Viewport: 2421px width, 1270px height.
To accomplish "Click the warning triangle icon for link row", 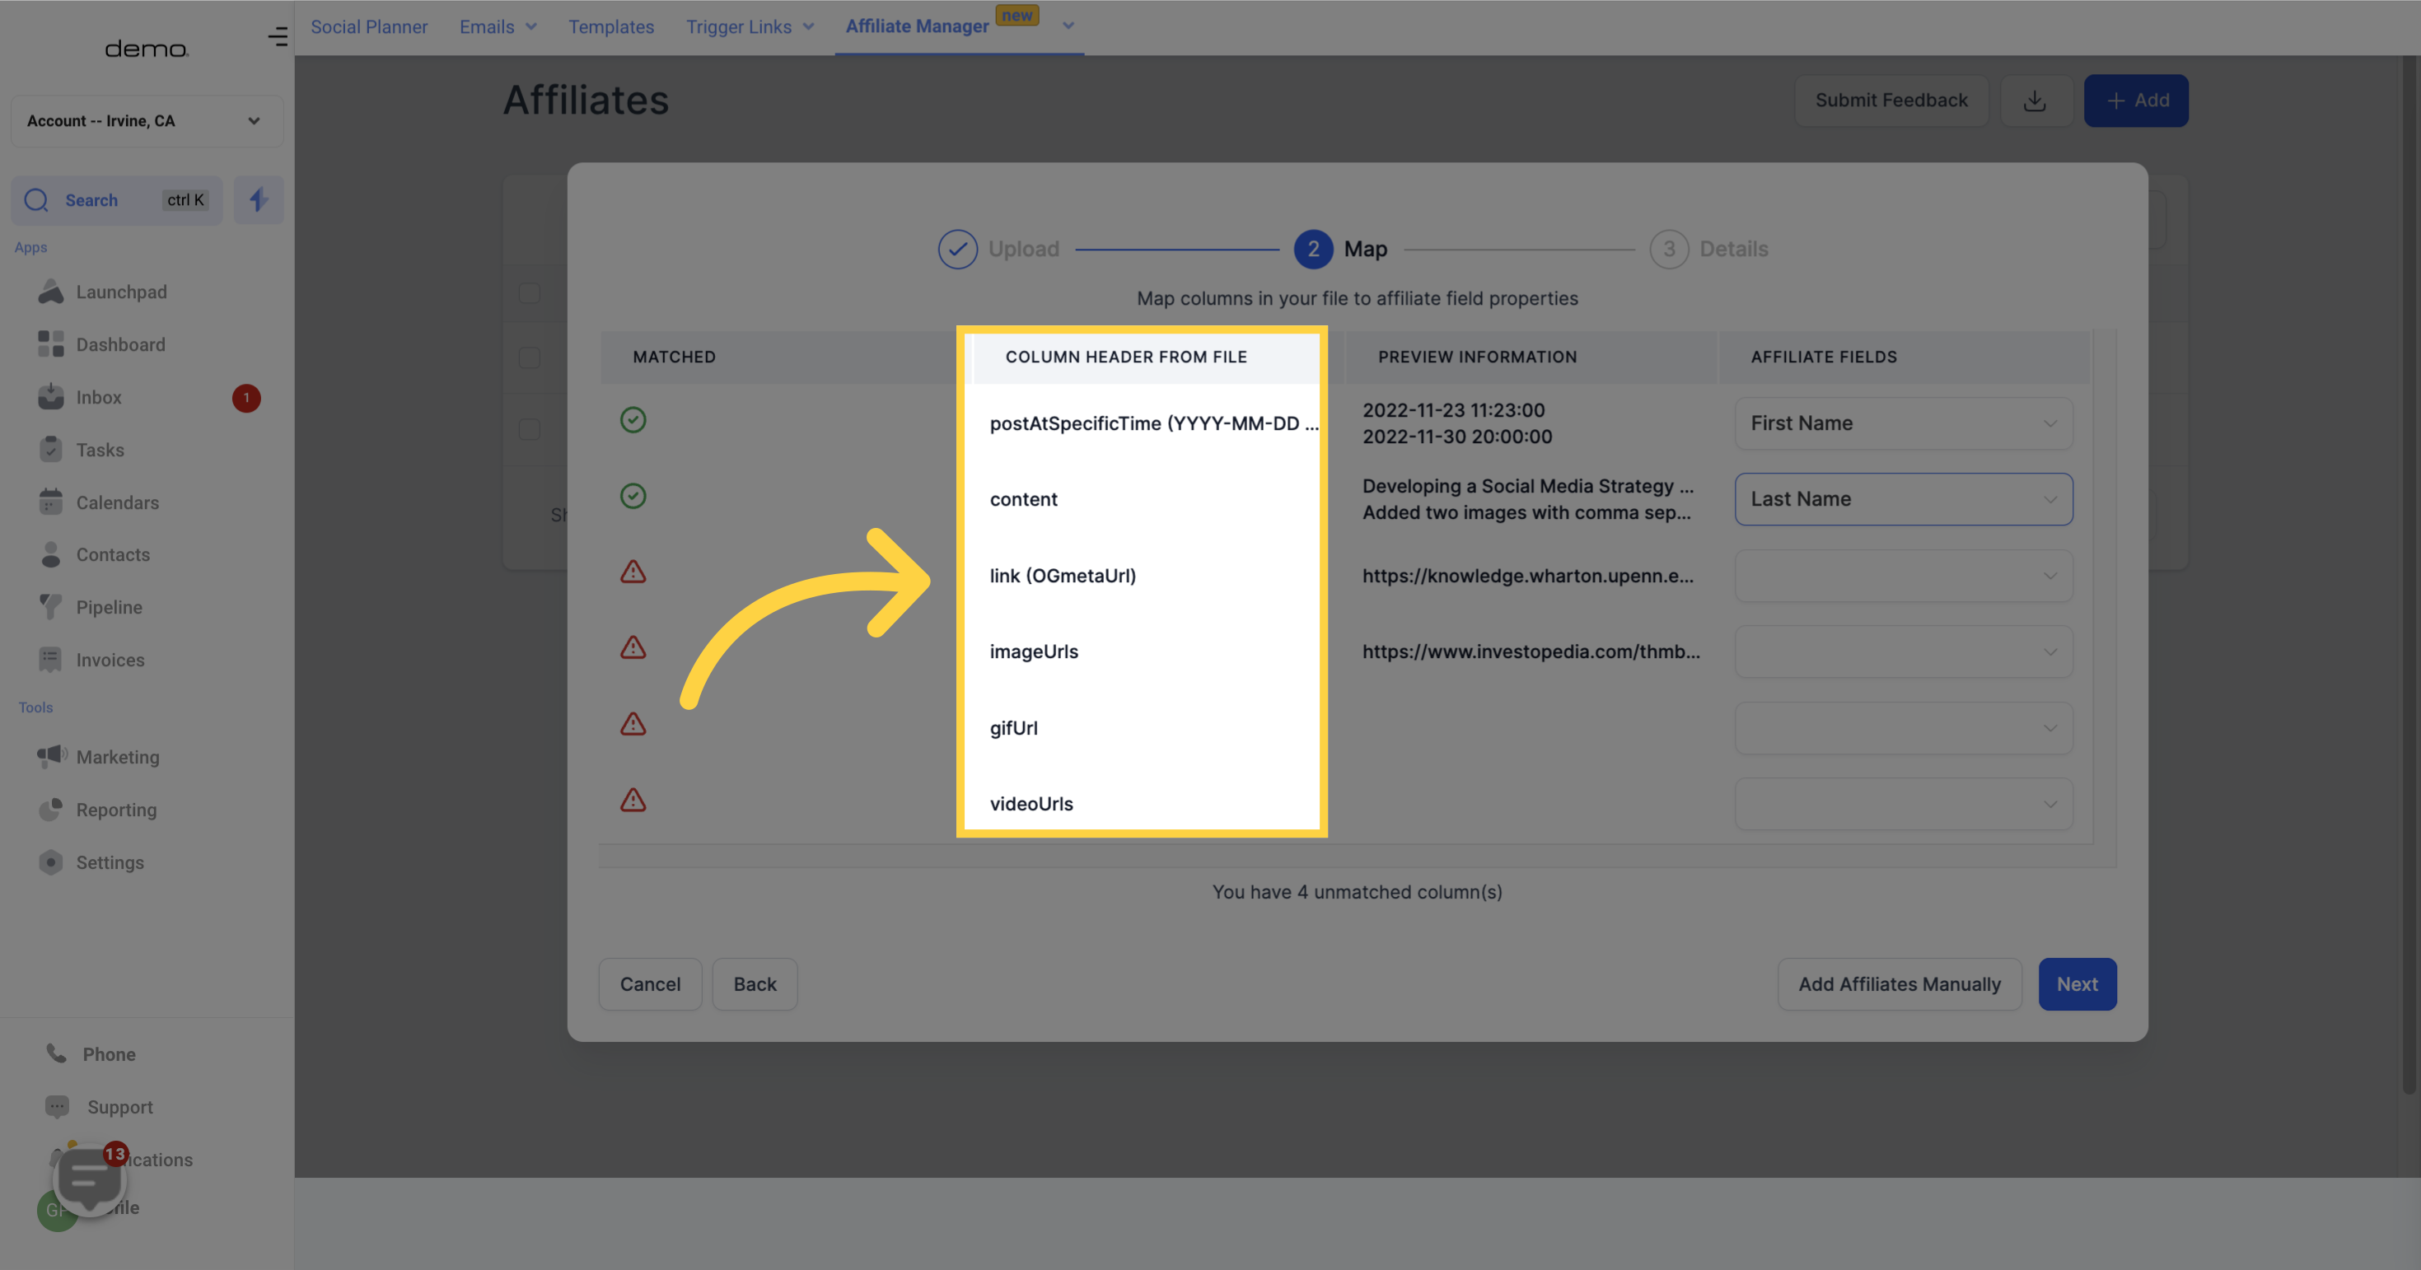I will (x=631, y=572).
